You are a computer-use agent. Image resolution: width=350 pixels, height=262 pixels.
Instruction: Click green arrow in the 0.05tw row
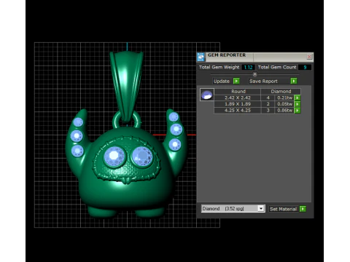(x=297, y=104)
